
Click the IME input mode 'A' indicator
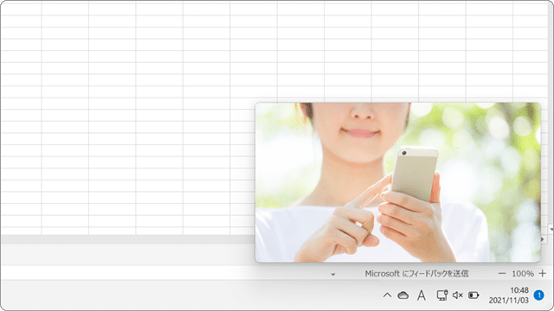coord(422,295)
